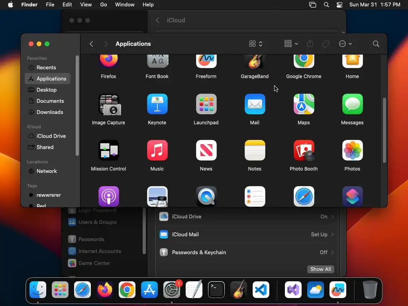
Task: Open the File menu
Action: coord(50,5)
